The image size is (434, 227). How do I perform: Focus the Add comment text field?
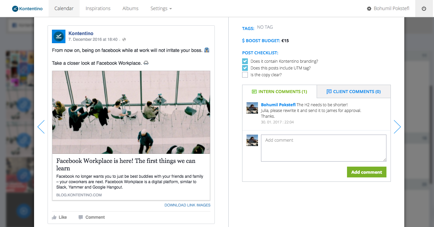tap(324, 148)
